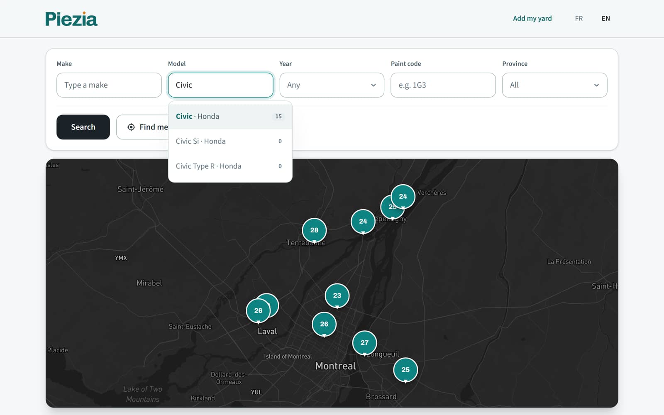Select the Civic · Honda suggestion
664x415 pixels.
tap(230, 116)
